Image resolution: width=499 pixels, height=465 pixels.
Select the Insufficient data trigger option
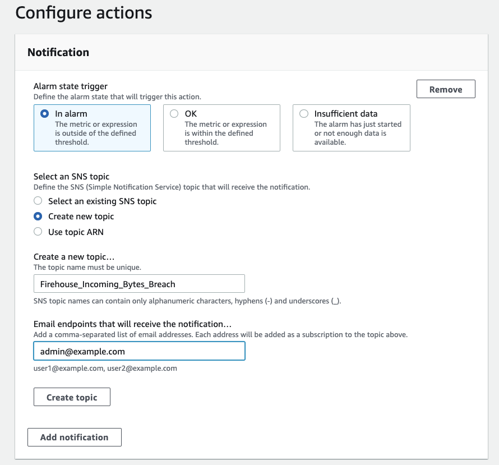pos(304,114)
